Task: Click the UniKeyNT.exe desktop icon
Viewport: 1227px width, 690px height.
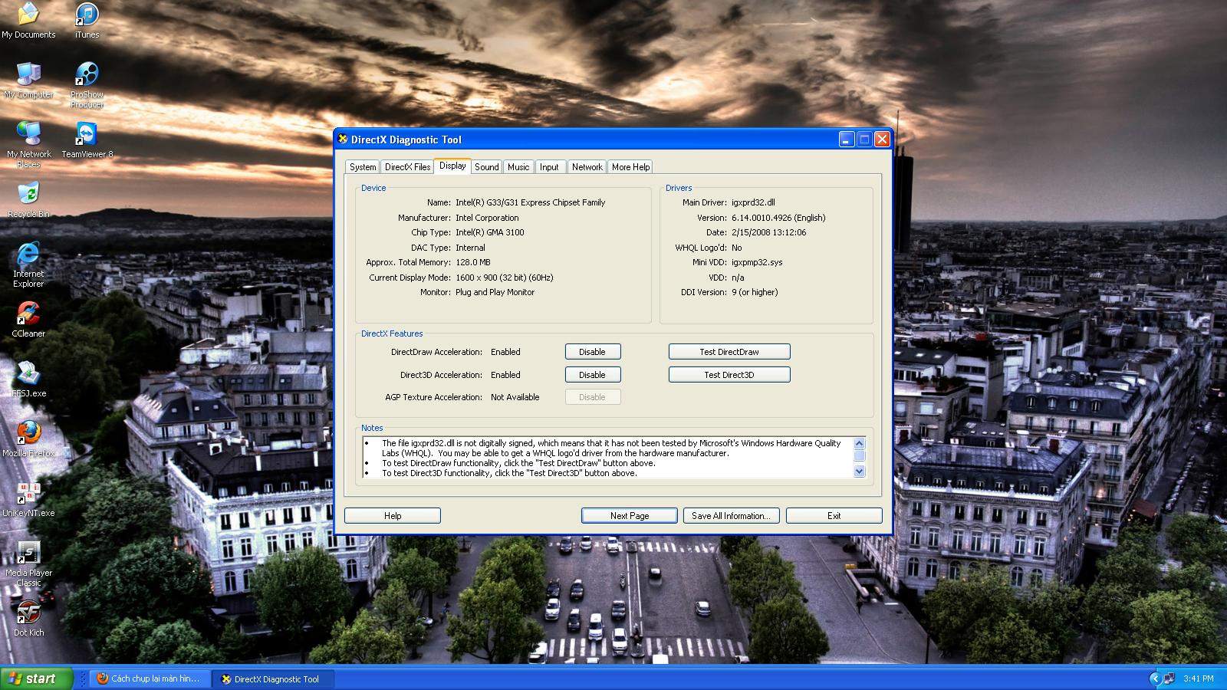Action: click(x=28, y=494)
